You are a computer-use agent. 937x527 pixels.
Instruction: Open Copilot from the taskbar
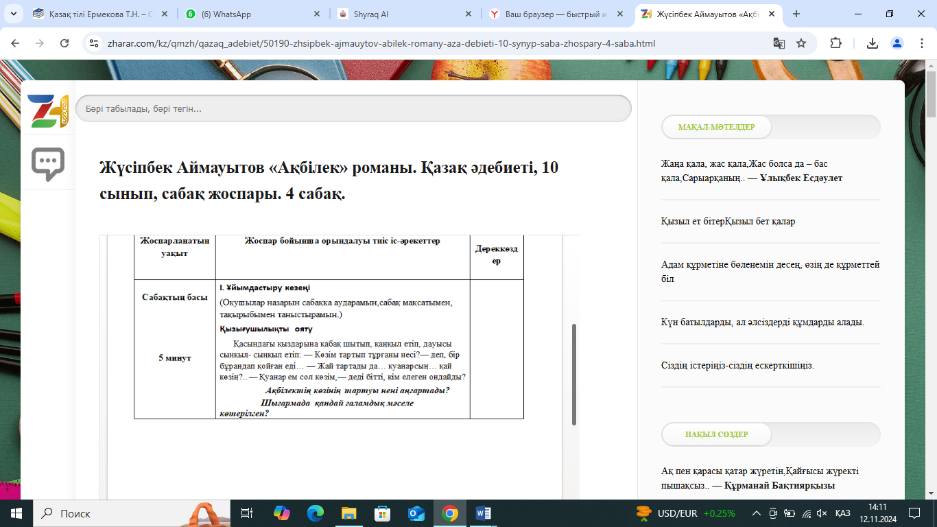click(x=282, y=513)
